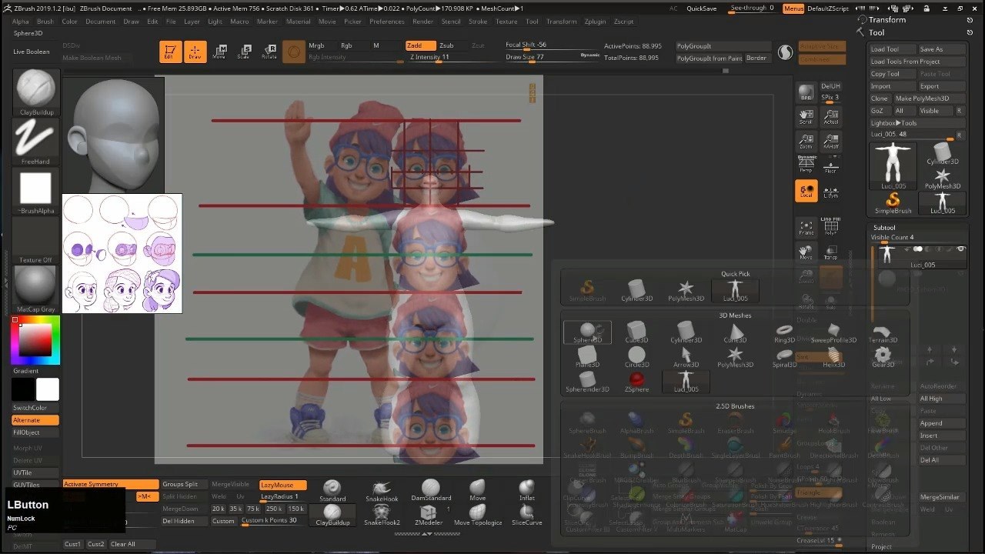Select Cube3D mesh in the tool popup
Viewport: 985px width, 554px height.
tap(636, 332)
